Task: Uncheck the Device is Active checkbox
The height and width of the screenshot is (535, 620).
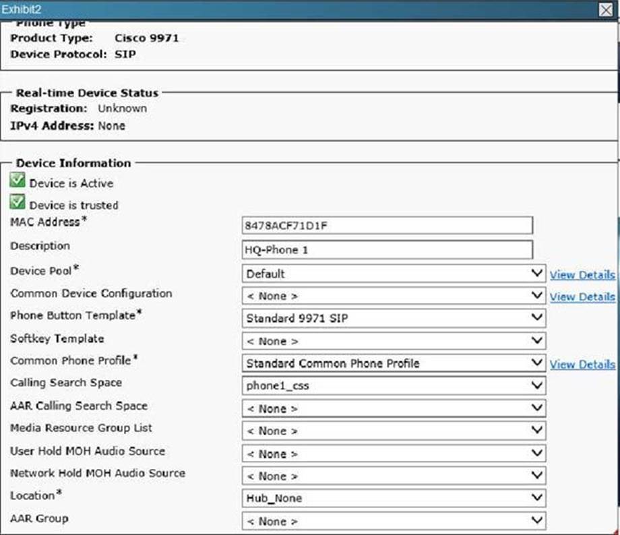Action: [x=18, y=181]
